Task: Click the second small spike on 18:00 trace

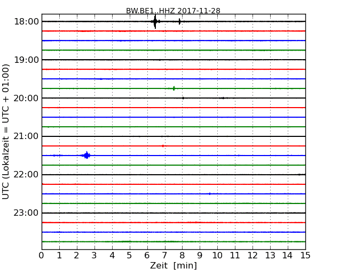Action: pos(179,21)
